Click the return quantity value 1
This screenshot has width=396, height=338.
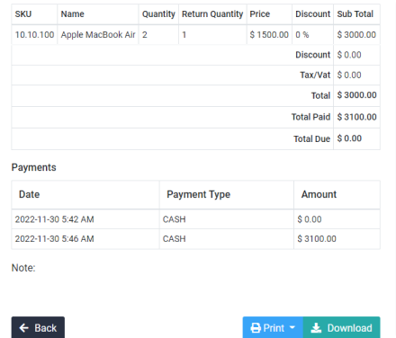[184, 35]
